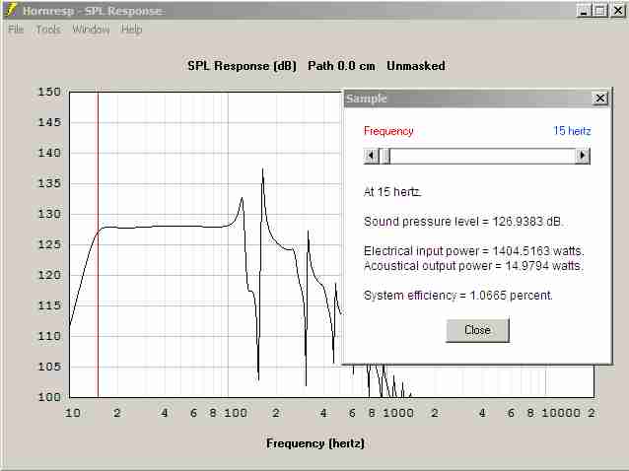Image resolution: width=629 pixels, height=471 pixels.
Task: Click the right arrow of the frequency scrollbar
Action: pos(583,156)
